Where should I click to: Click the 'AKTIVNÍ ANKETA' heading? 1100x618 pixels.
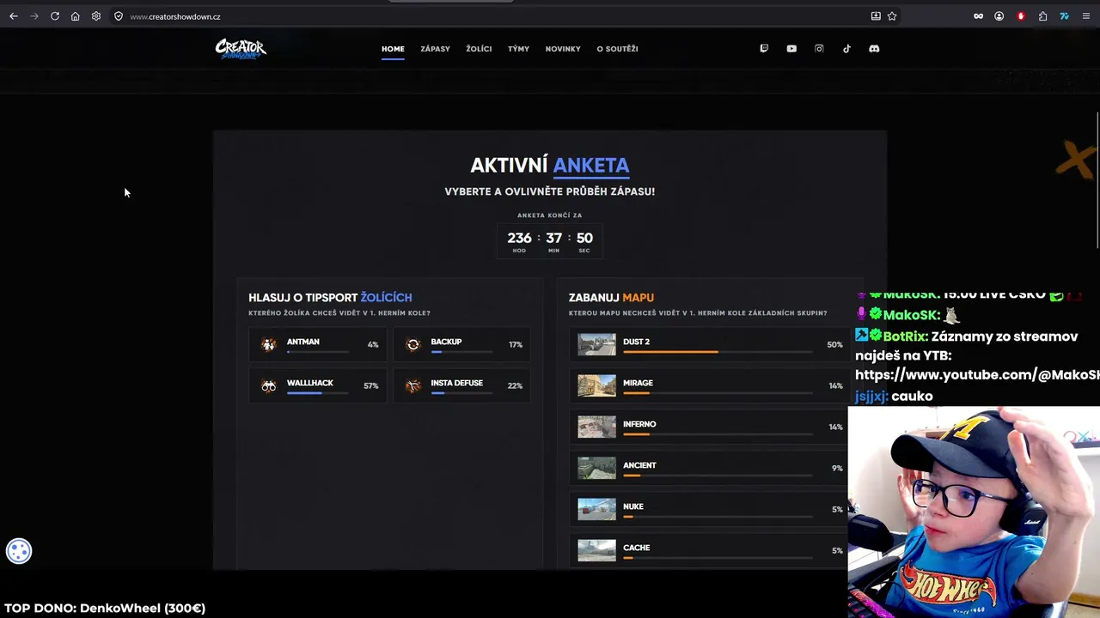point(550,165)
